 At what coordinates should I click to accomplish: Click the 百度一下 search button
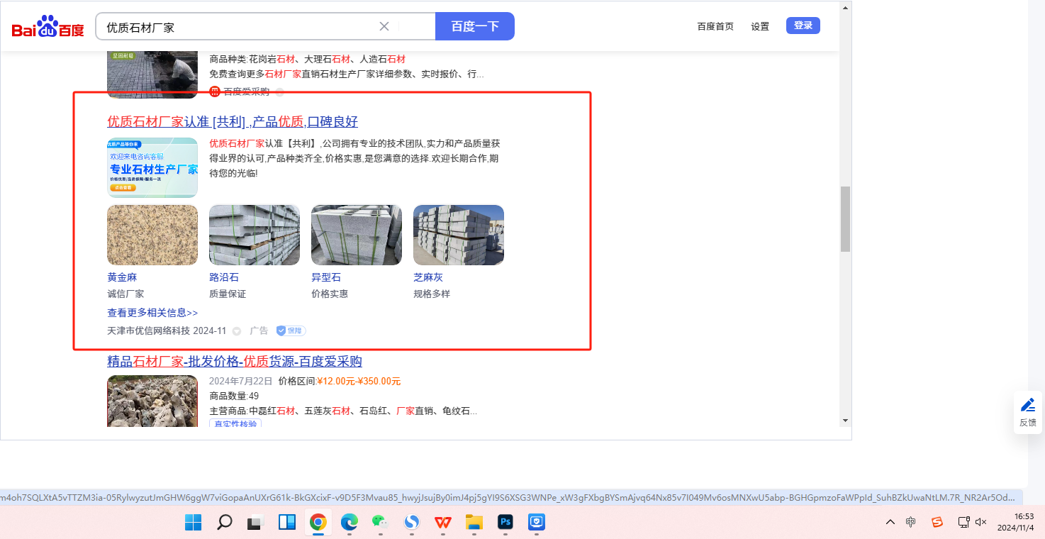(475, 26)
